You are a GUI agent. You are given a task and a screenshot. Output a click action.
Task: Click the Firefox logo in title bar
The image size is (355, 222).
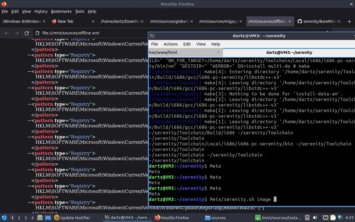coord(4,4)
